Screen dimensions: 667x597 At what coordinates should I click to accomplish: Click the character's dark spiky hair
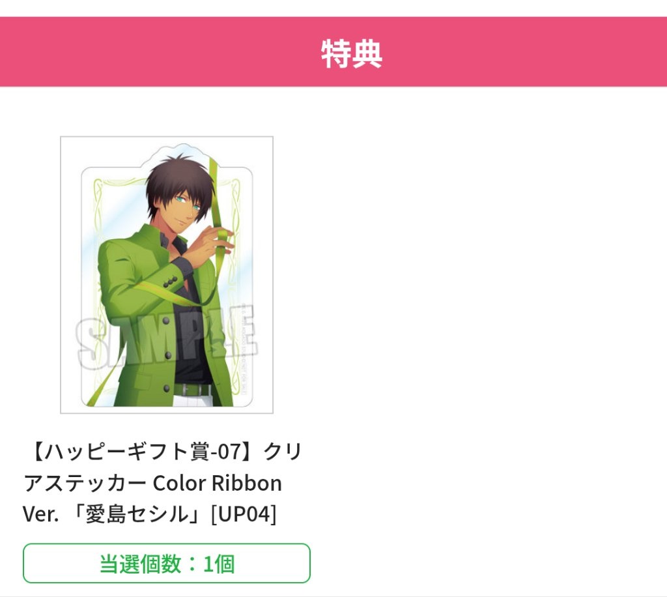(x=178, y=179)
